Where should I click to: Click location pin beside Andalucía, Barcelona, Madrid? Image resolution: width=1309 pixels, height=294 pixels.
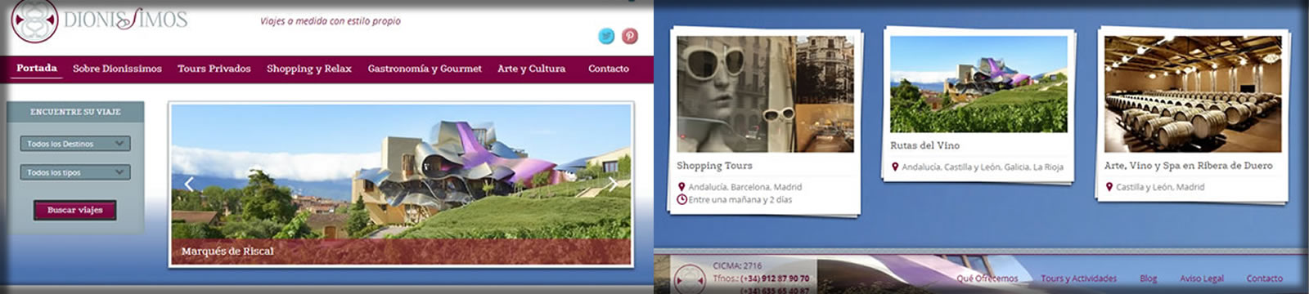click(x=681, y=187)
